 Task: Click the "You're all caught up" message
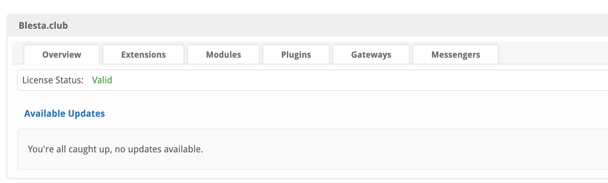(x=115, y=149)
